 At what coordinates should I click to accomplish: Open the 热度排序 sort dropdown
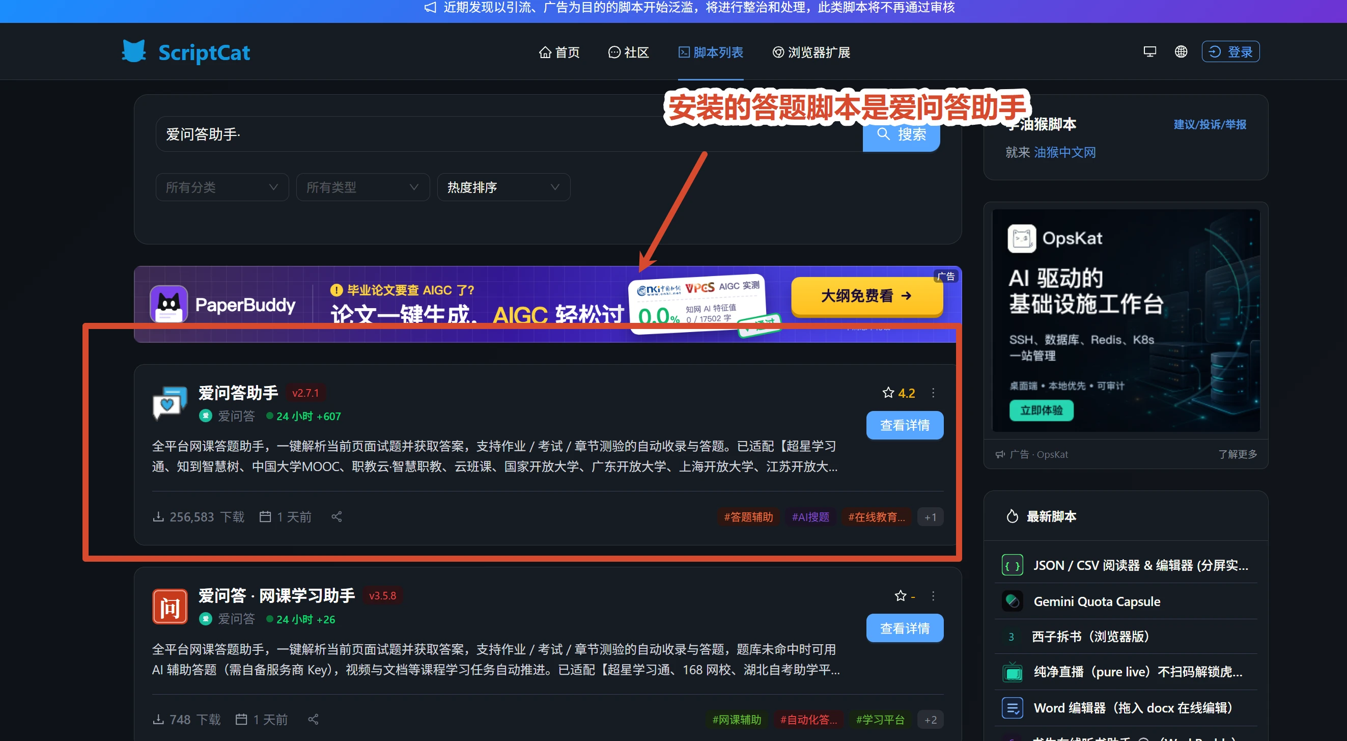pos(503,187)
